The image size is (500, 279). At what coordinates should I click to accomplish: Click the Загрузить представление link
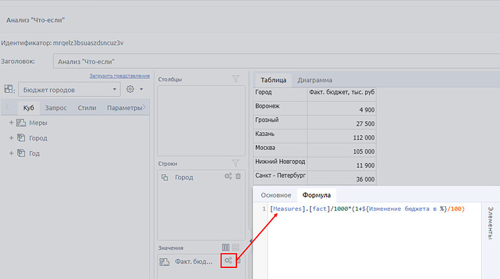tap(120, 76)
